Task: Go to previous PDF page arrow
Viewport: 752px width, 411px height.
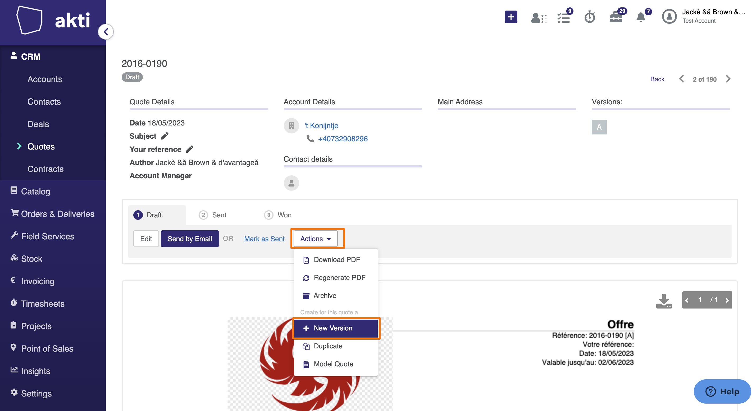Action: [687, 300]
